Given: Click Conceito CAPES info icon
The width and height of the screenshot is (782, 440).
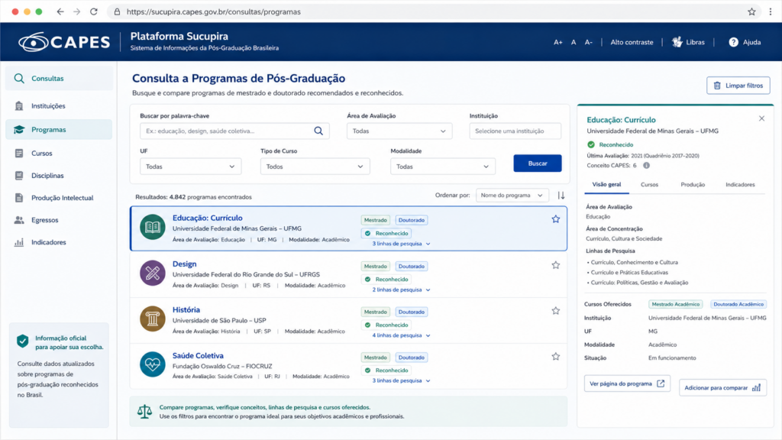Looking at the screenshot, I should coord(646,166).
